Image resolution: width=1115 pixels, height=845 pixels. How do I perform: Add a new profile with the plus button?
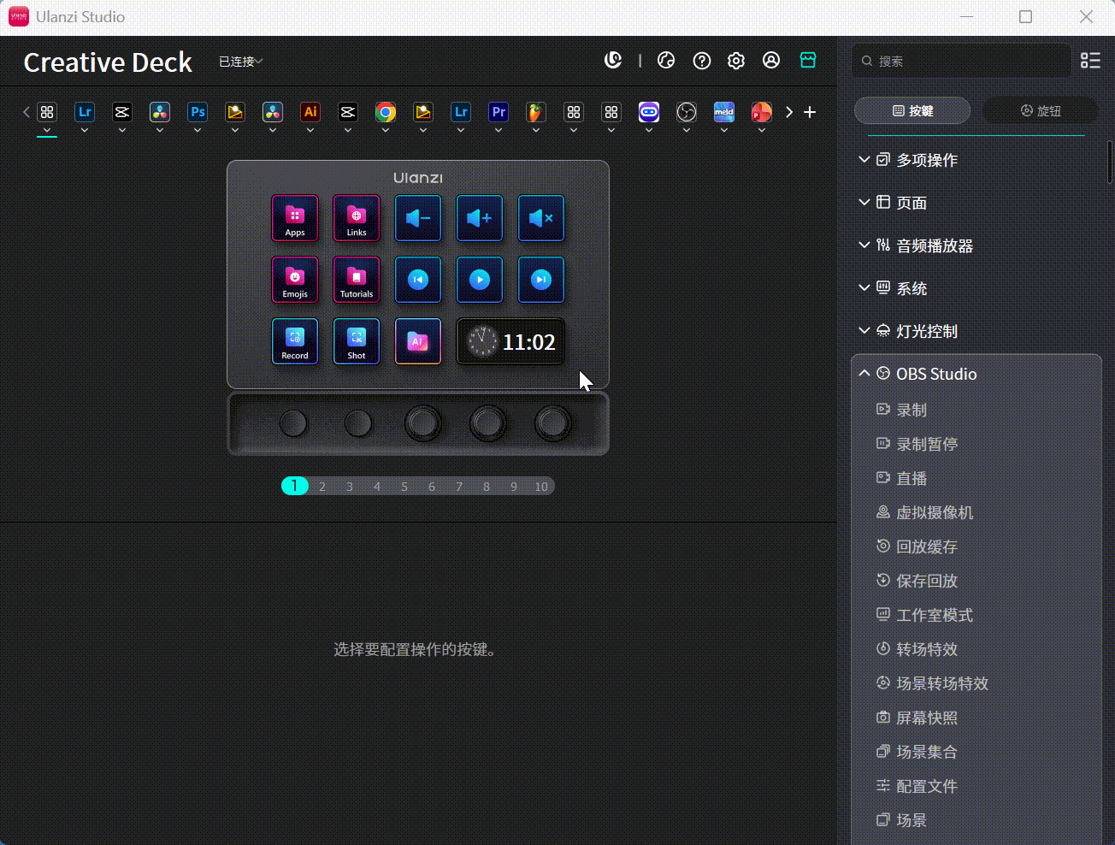[x=809, y=111]
